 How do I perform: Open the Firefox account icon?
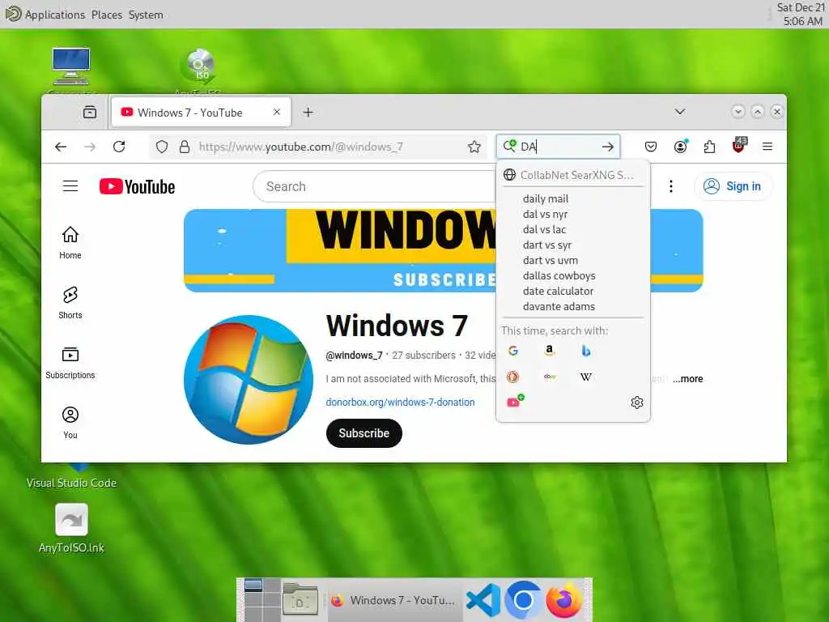[680, 147]
